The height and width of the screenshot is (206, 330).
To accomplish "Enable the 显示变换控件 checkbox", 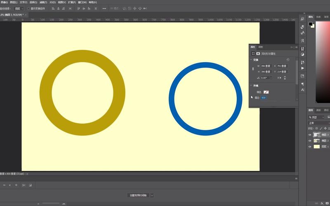I will [28, 8].
